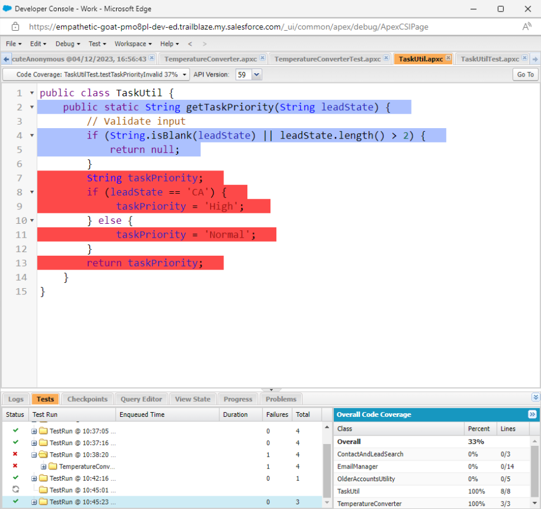Collapse TestRun @ 10:38:20 node
This screenshot has width=541, height=509.
[x=34, y=455]
